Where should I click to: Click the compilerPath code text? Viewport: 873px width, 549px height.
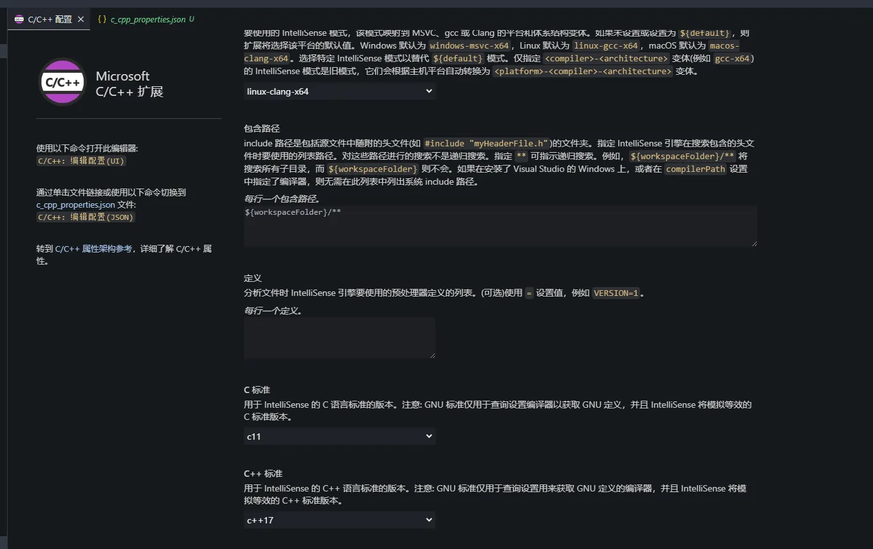[x=695, y=169]
